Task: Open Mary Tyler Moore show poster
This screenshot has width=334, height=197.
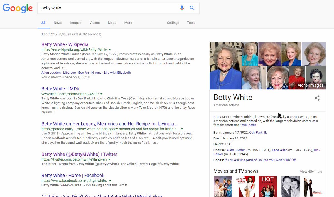Action: click(245, 186)
